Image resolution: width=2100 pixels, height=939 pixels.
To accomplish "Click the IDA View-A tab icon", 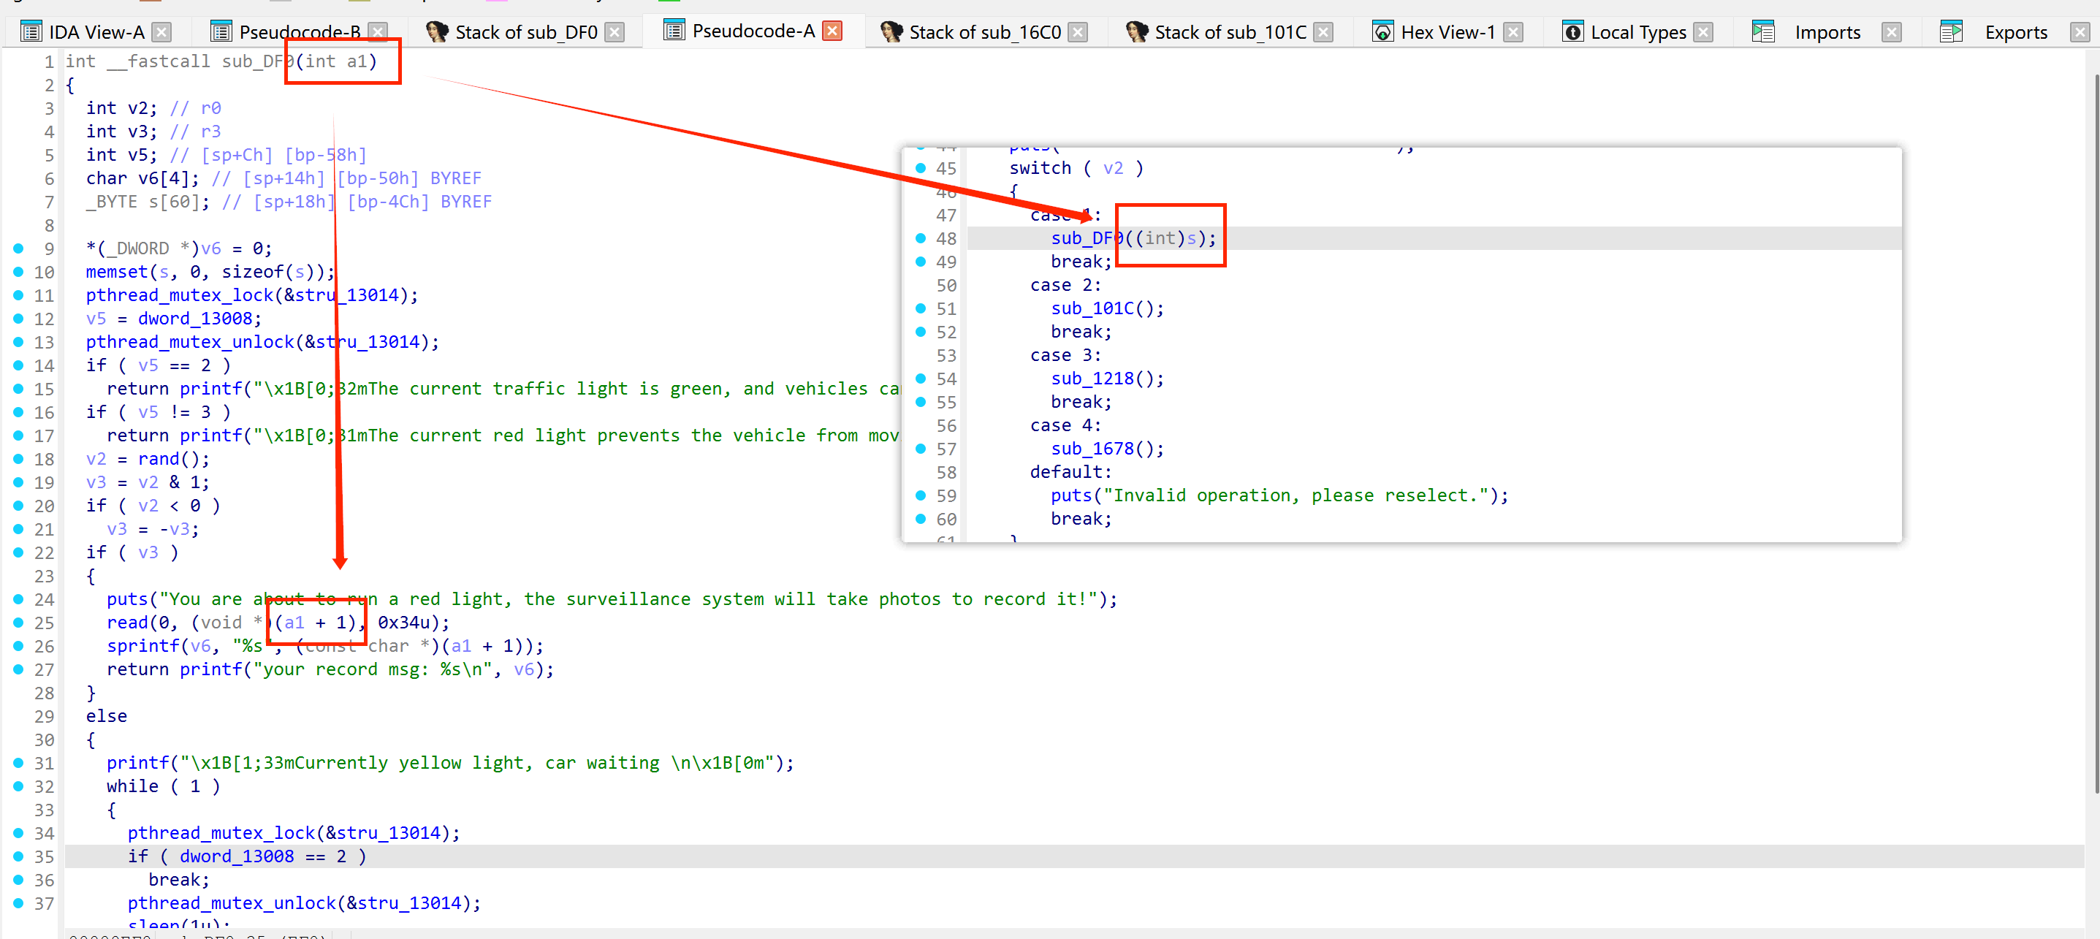I will pyautogui.click(x=31, y=32).
